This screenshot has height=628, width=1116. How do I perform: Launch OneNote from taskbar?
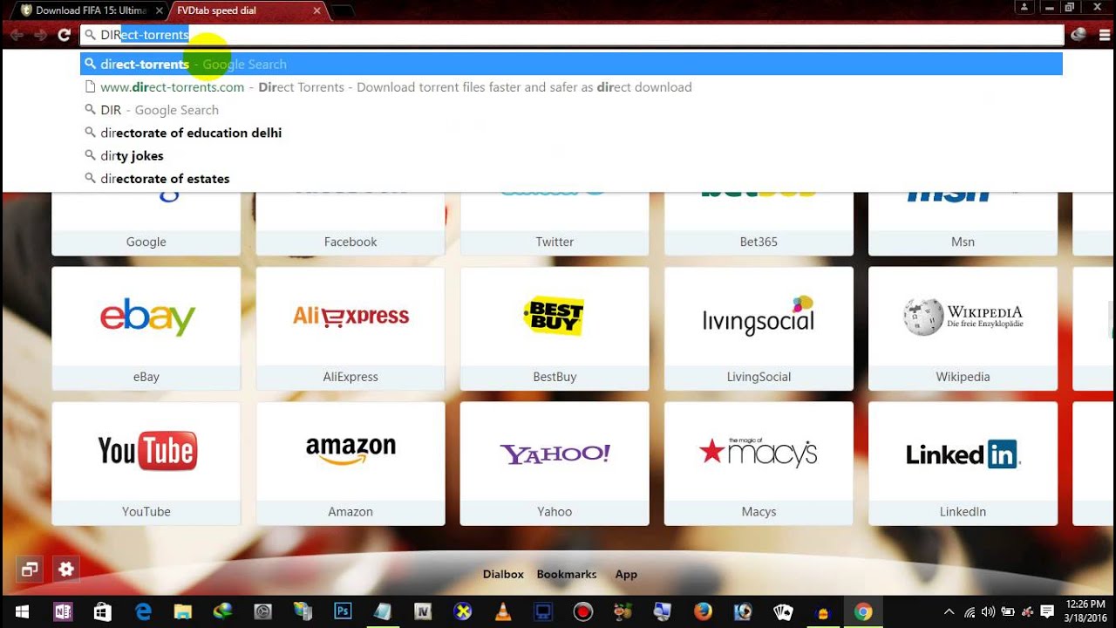point(62,611)
